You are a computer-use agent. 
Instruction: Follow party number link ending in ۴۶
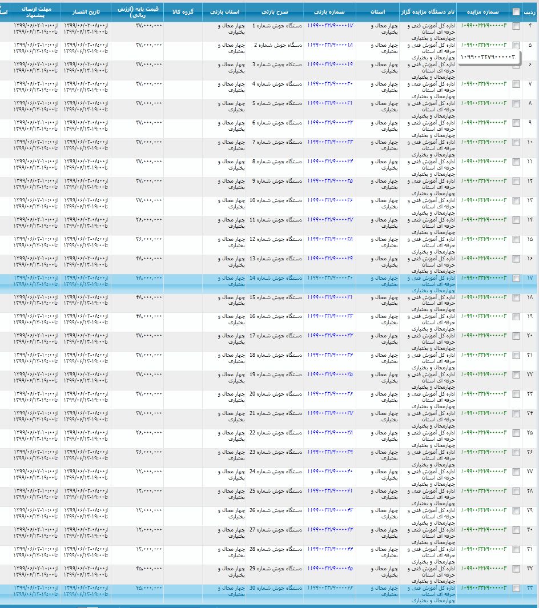tap(330, 589)
